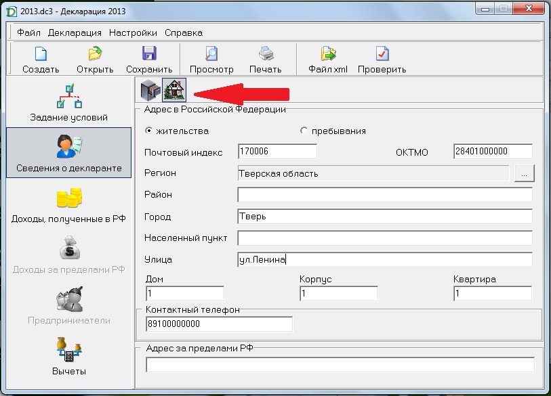Run the Проверить check icon
This screenshot has width=551, height=396.
pos(382,53)
